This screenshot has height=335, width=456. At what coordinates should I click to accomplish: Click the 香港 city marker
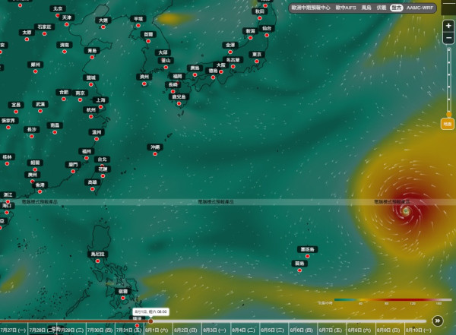pos(40,191)
